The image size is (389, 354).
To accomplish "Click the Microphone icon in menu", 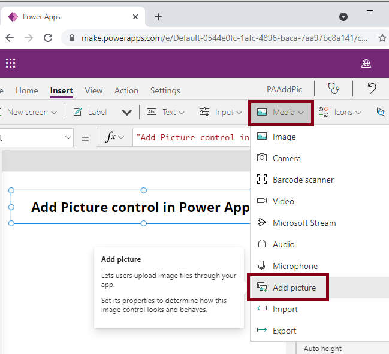I will (x=261, y=265).
